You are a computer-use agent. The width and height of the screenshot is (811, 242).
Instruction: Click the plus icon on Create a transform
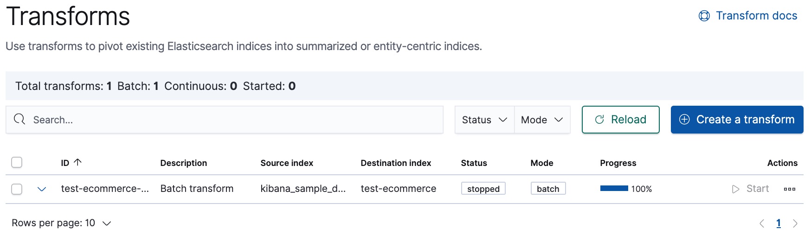684,120
